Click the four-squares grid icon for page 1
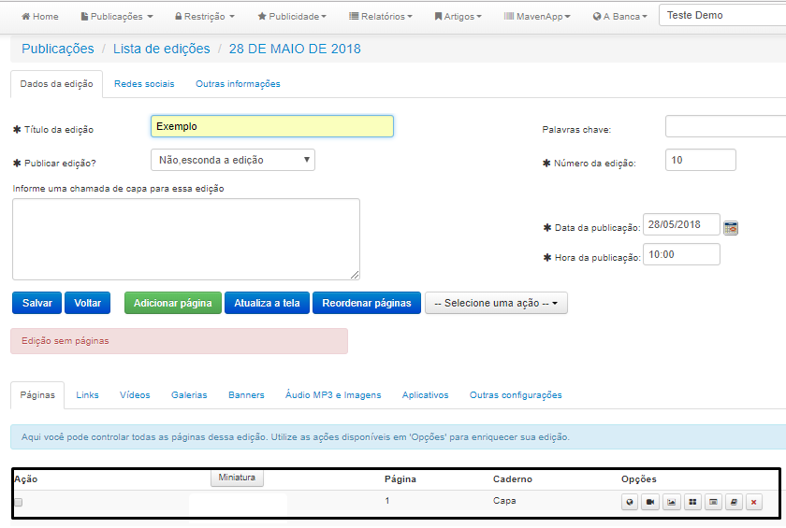This screenshot has width=786, height=528. coord(692,502)
